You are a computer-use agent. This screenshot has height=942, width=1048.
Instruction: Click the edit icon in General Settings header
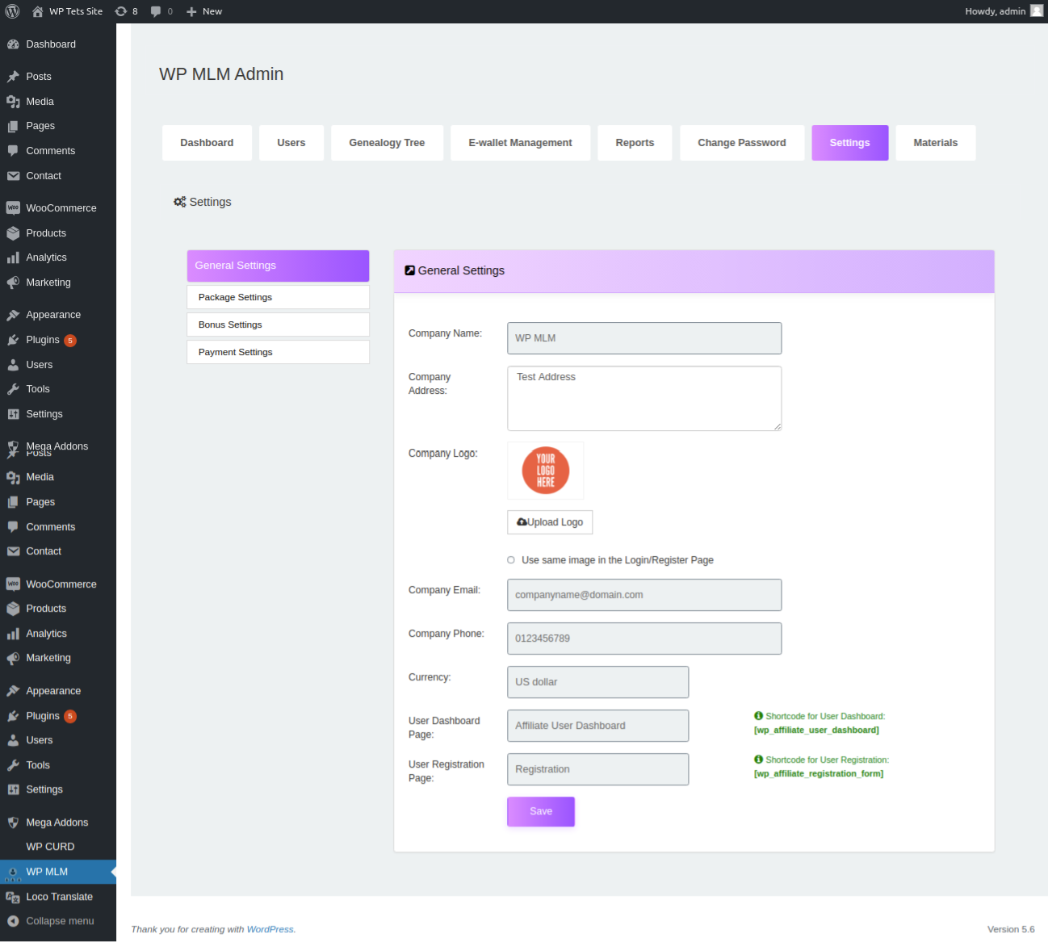(410, 270)
